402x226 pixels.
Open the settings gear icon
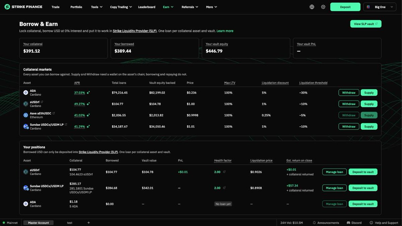click(x=323, y=7)
